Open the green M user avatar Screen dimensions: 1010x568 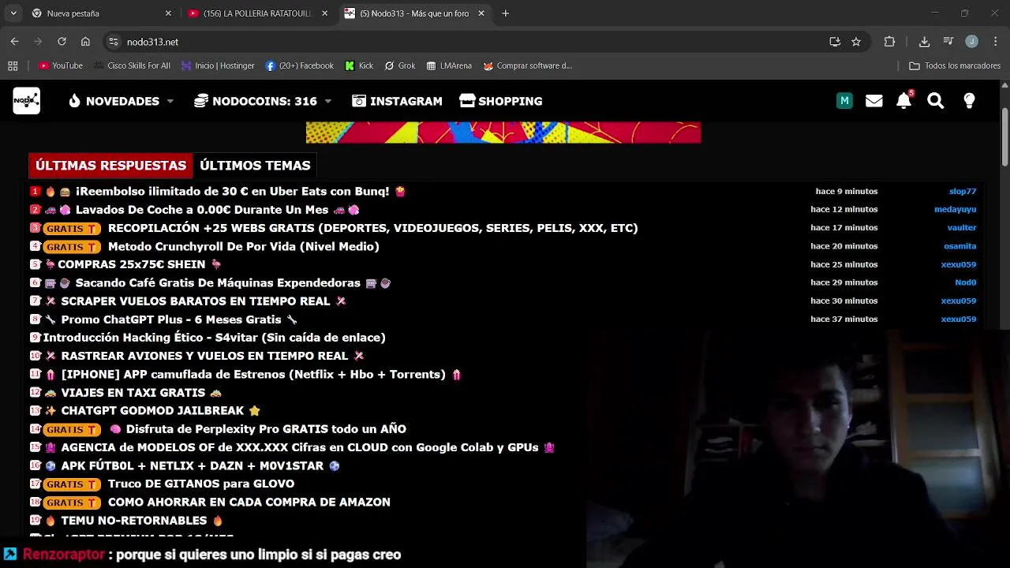tap(844, 101)
